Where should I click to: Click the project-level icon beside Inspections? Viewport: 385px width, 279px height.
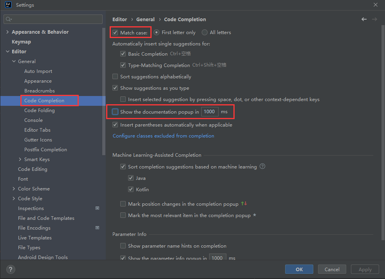click(97, 208)
